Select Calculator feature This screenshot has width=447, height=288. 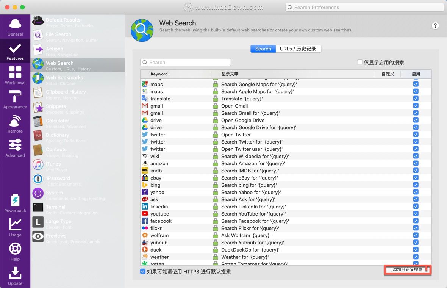click(x=78, y=123)
